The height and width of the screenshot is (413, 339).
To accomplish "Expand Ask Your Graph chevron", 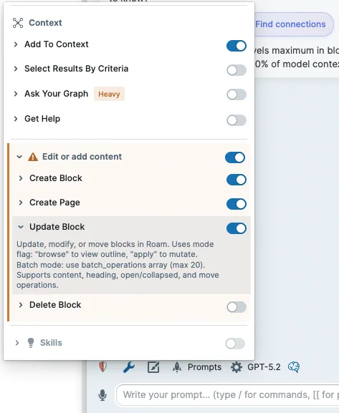I will [x=16, y=94].
